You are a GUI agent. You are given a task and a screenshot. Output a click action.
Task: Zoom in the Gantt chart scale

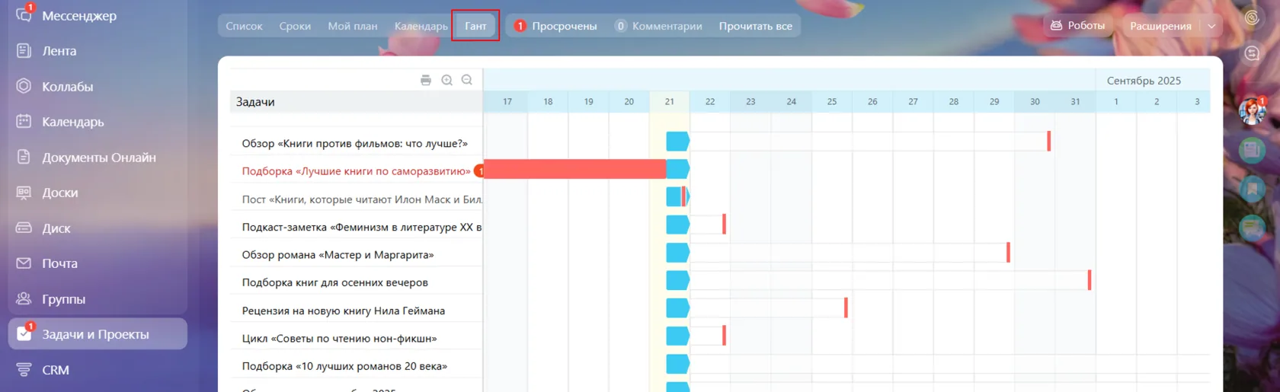coord(447,80)
